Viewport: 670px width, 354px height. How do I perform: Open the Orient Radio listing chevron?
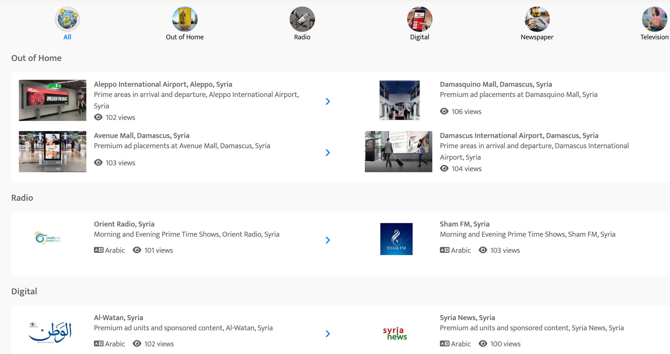[x=328, y=240]
